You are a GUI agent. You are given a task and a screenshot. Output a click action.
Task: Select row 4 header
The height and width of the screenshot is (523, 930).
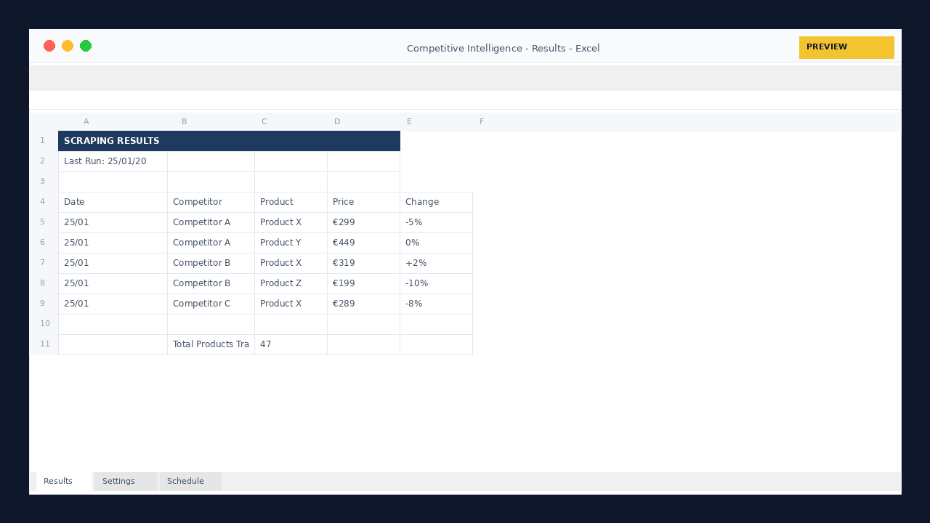point(44,202)
